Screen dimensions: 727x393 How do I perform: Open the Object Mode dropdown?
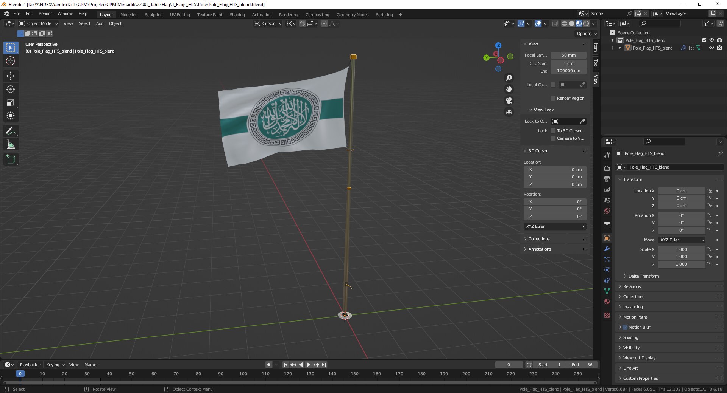[x=39, y=23]
